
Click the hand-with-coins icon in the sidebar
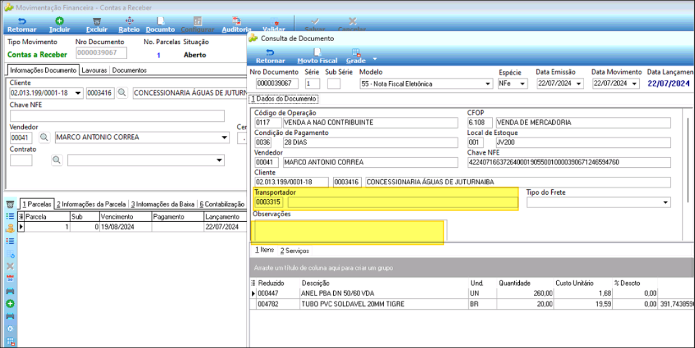tap(9, 228)
